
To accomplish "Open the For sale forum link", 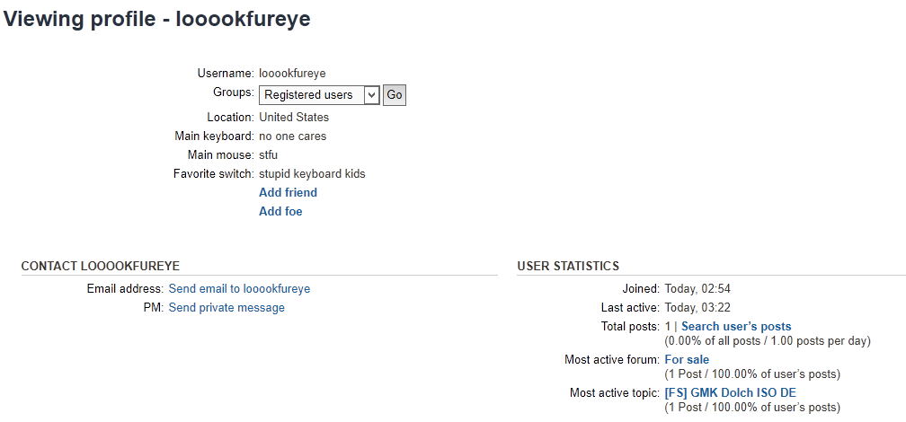I will click(687, 360).
